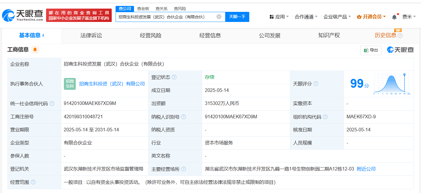Select the 查老板 search tab
The height and width of the screenshot is (193, 421).
pyautogui.click(x=143, y=9)
